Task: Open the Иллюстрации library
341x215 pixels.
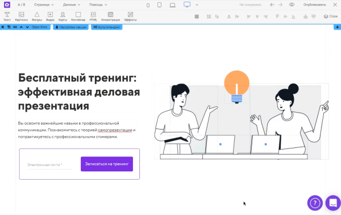Action: coord(110,16)
